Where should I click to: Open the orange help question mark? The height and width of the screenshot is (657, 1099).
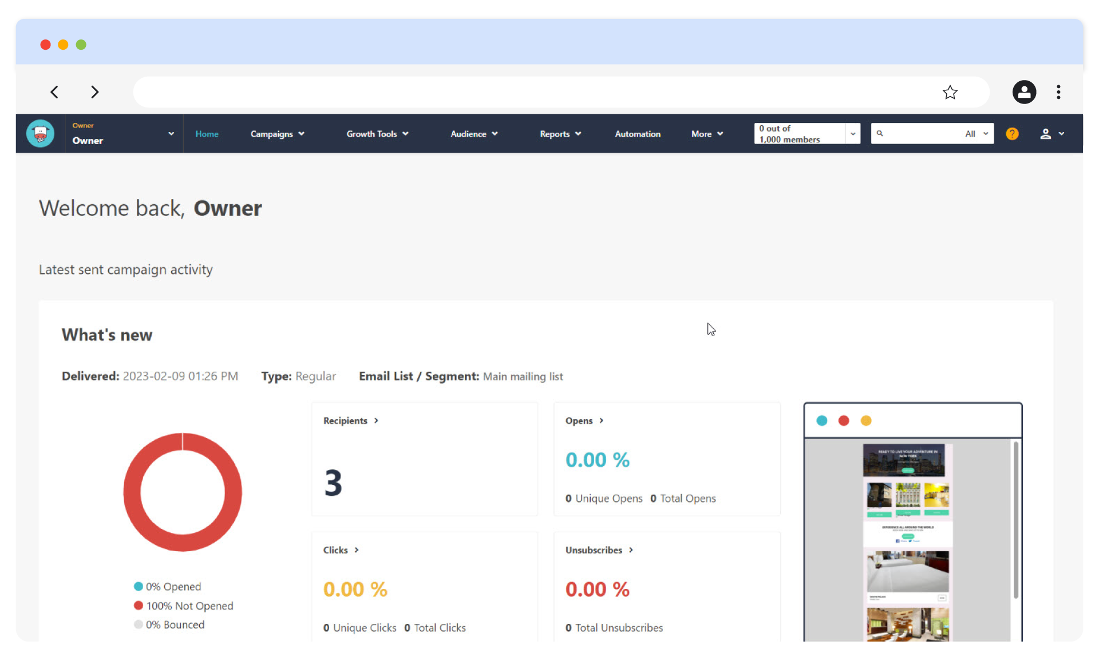tap(1012, 134)
